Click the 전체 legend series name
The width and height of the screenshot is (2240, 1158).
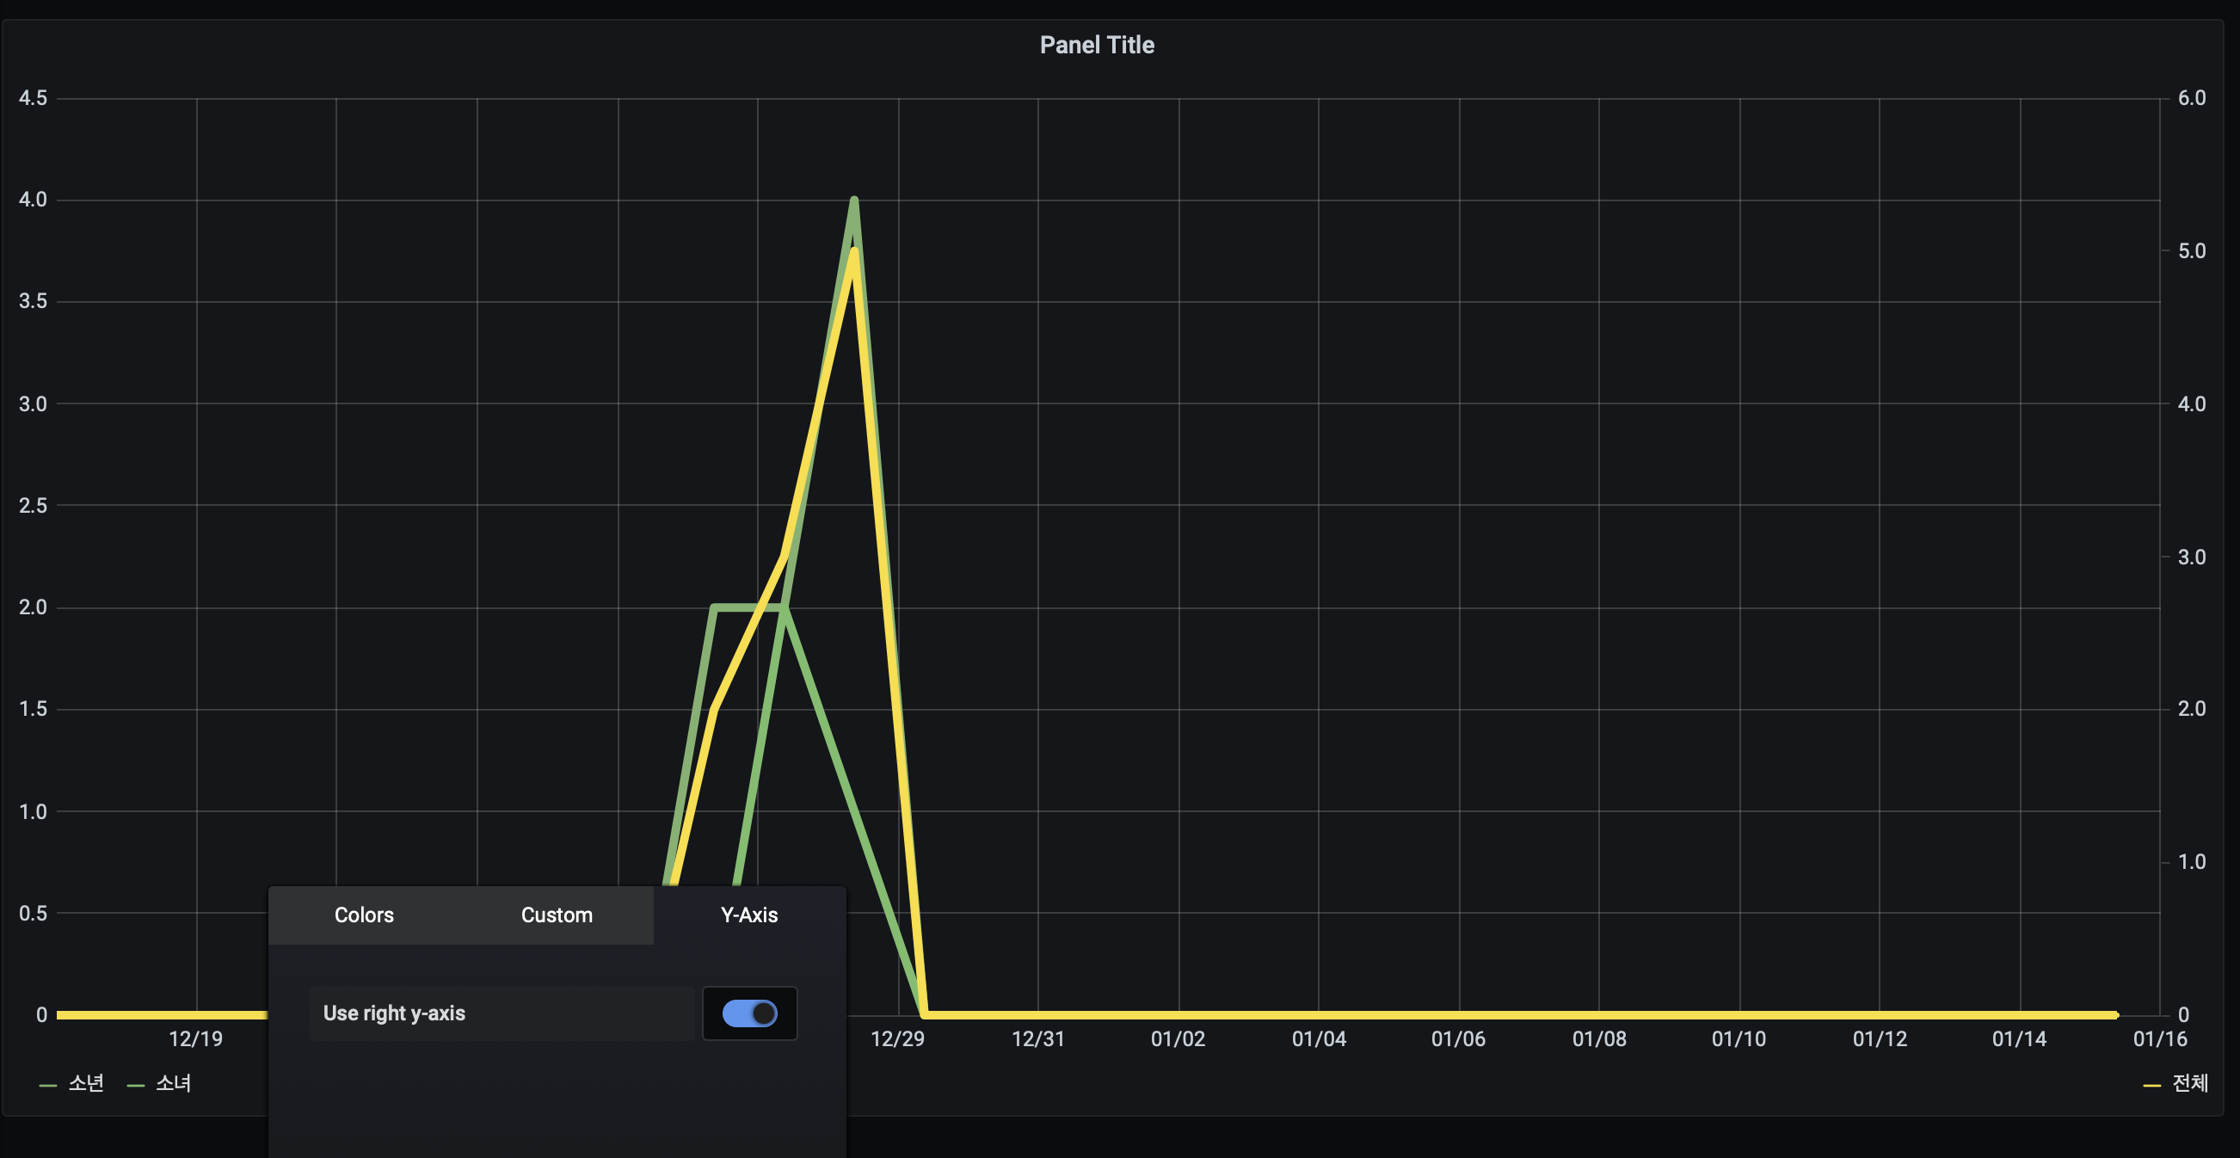click(2189, 1083)
